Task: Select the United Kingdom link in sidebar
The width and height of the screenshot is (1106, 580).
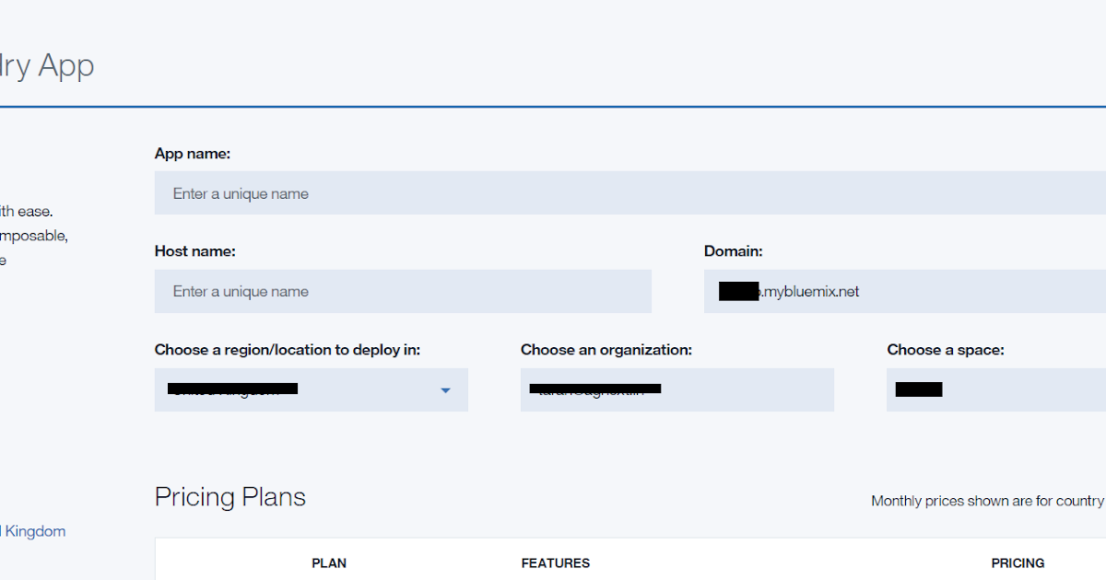Action: tap(32, 531)
